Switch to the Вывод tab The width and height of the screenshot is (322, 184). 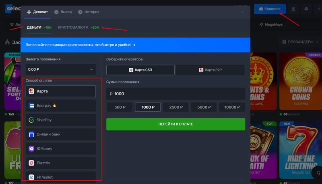click(63, 12)
